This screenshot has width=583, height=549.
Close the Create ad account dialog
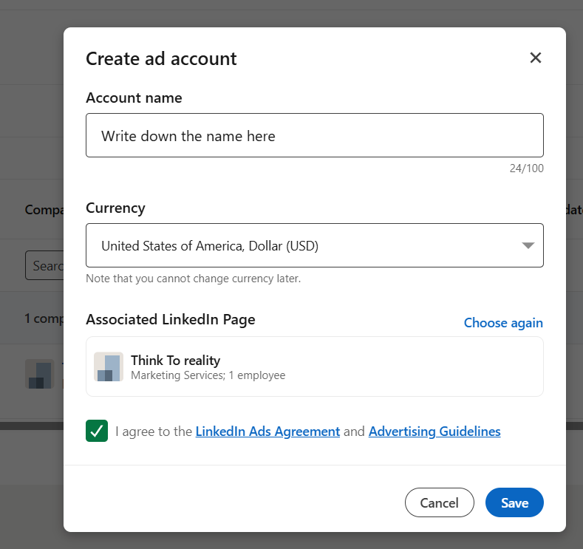coord(536,58)
